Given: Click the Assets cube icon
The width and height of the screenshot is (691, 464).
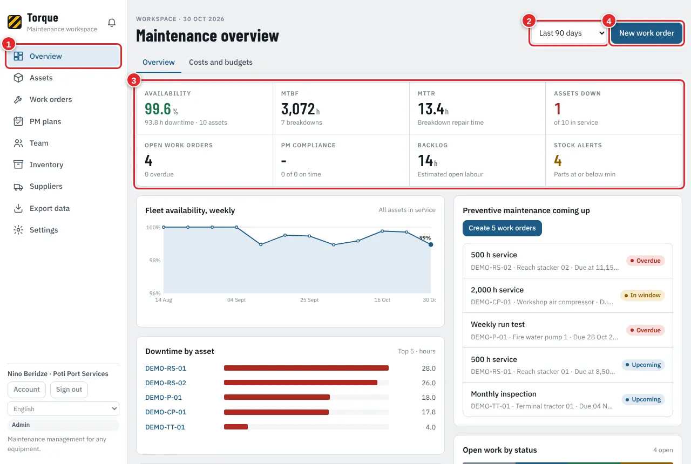Looking at the screenshot, I should coord(18,78).
